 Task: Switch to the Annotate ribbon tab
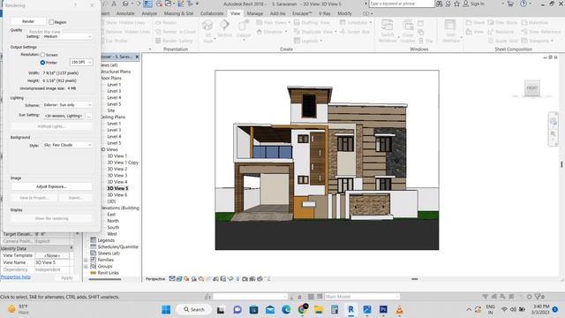click(x=125, y=13)
